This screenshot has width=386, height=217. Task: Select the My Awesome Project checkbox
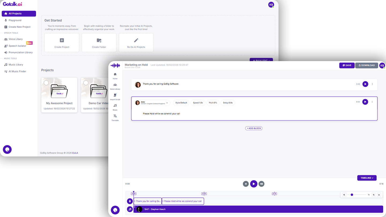[x=46, y=83]
